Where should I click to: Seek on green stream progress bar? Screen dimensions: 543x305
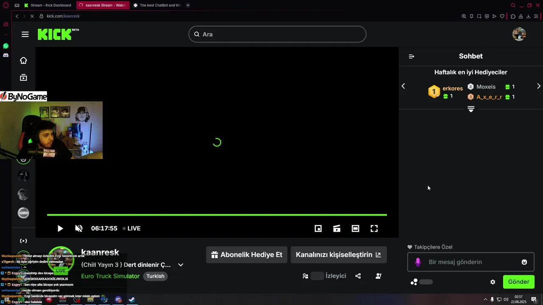click(217, 215)
